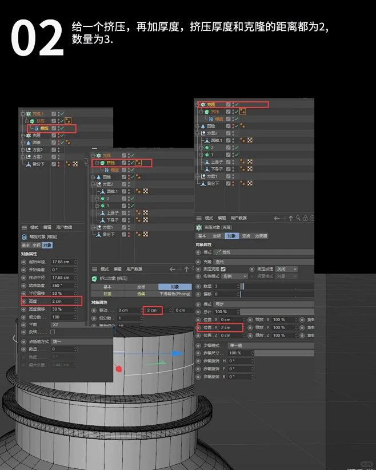Adjust the 数量 slider in cloner panel
Screen dimensions: 376x470
[x=278, y=287]
